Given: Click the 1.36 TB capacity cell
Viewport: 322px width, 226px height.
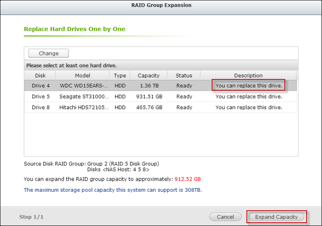Looking at the screenshot, I should pyautogui.click(x=148, y=86).
